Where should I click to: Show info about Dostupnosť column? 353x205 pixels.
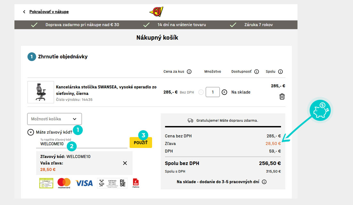click(x=256, y=72)
